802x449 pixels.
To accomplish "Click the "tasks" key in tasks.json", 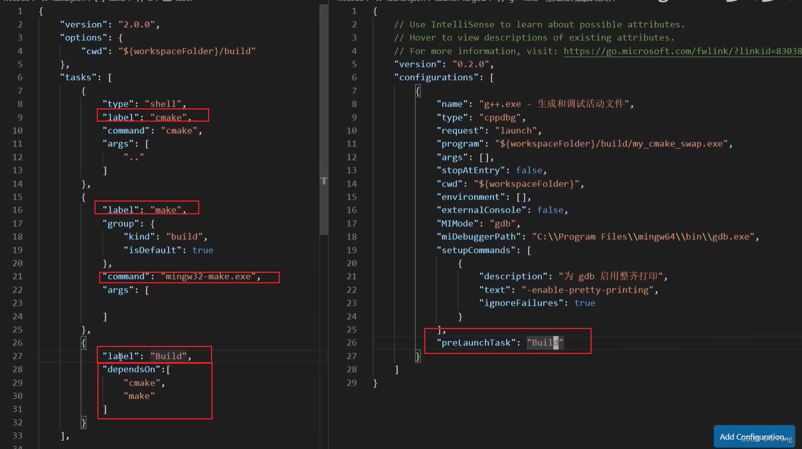I will pyautogui.click(x=78, y=78).
